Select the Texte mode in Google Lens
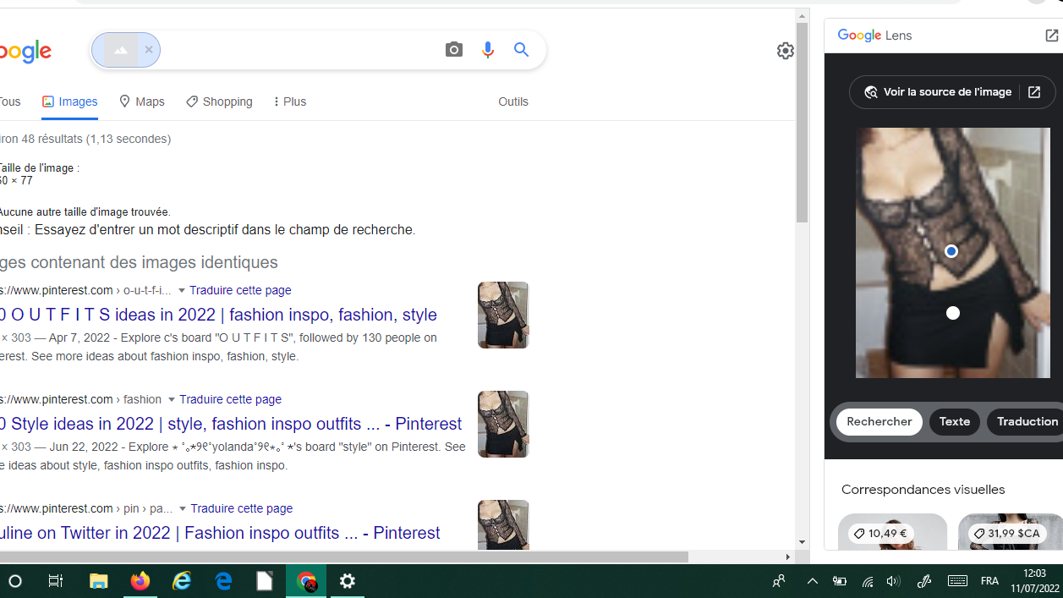Screen dimensions: 1063x598 pyautogui.click(x=955, y=422)
